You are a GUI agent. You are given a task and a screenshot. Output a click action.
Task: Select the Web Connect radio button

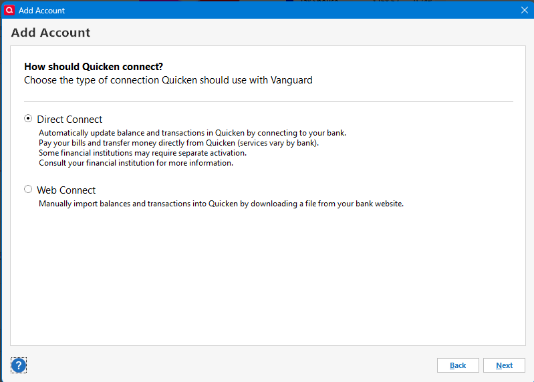coord(28,190)
